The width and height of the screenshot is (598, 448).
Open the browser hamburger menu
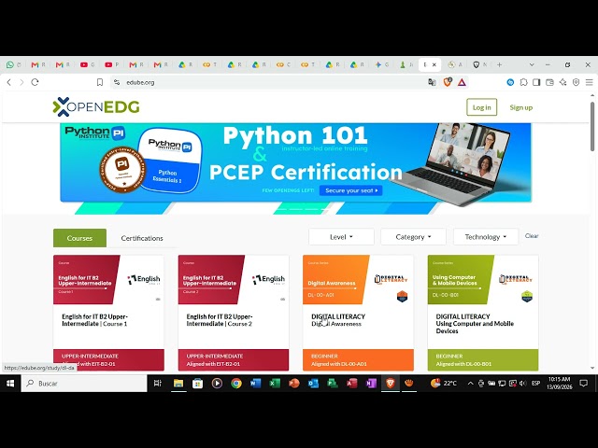[x=590, y=82]
